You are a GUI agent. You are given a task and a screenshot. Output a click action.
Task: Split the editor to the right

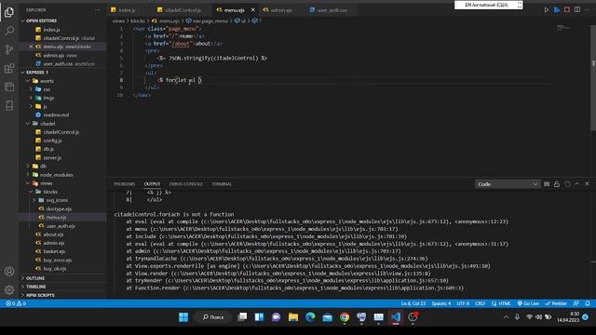coord(577,9)
